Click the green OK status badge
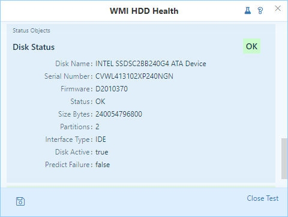 (251, 46)
